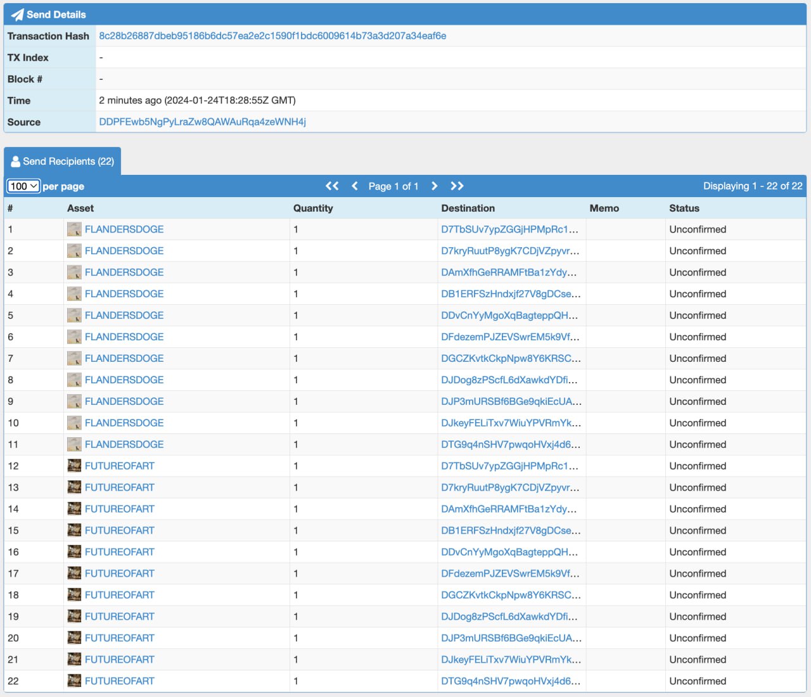Open destination DTG9q4nSHV7pwqoHVxj4d6 in row 22

point(511,682)
